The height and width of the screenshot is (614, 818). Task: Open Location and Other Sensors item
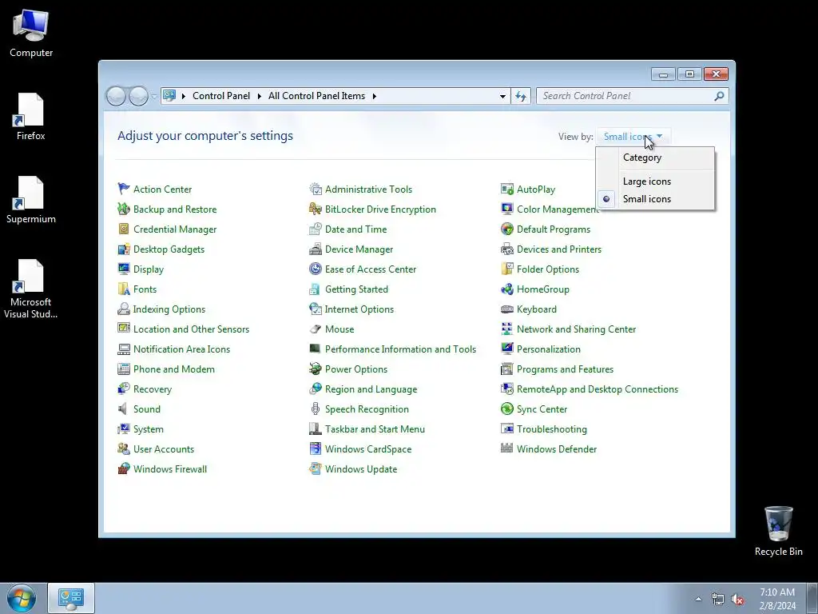tap(192, 329)
